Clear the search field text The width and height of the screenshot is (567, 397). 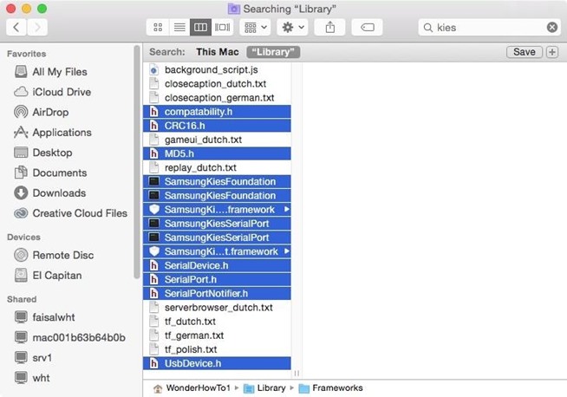[551, 28]
